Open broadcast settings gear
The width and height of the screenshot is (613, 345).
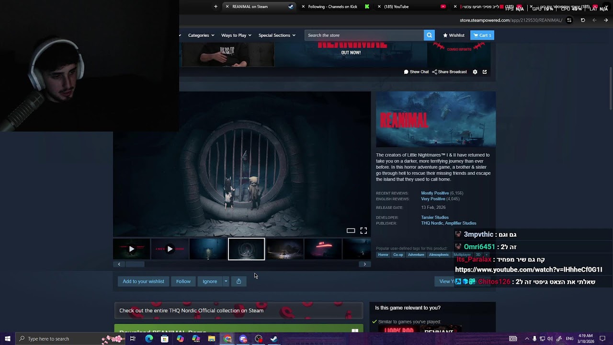475,72
